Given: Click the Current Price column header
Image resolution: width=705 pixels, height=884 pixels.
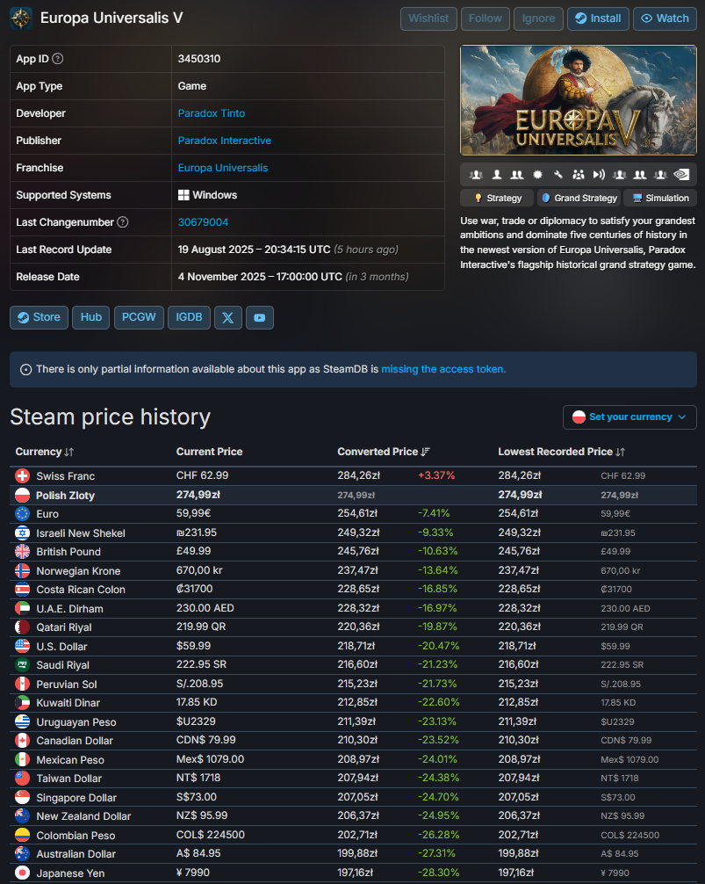Looking at the screenshot, I should point(210,452).
